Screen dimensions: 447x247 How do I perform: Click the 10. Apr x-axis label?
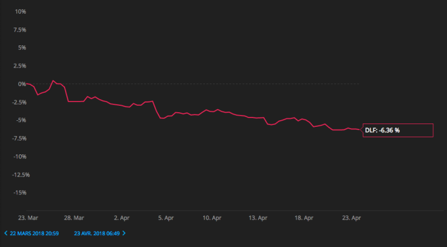tap(212, 218)
